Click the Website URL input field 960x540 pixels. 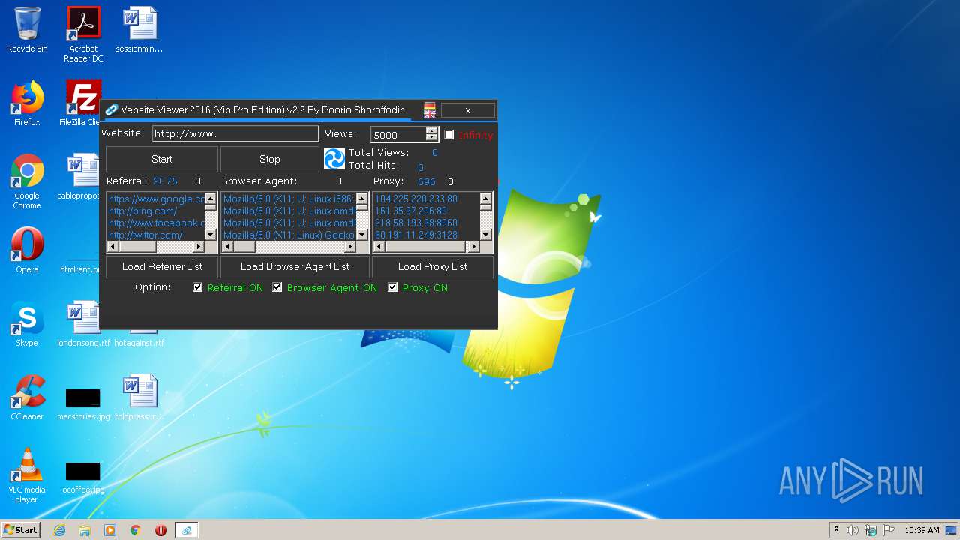[x=235, y=133]
